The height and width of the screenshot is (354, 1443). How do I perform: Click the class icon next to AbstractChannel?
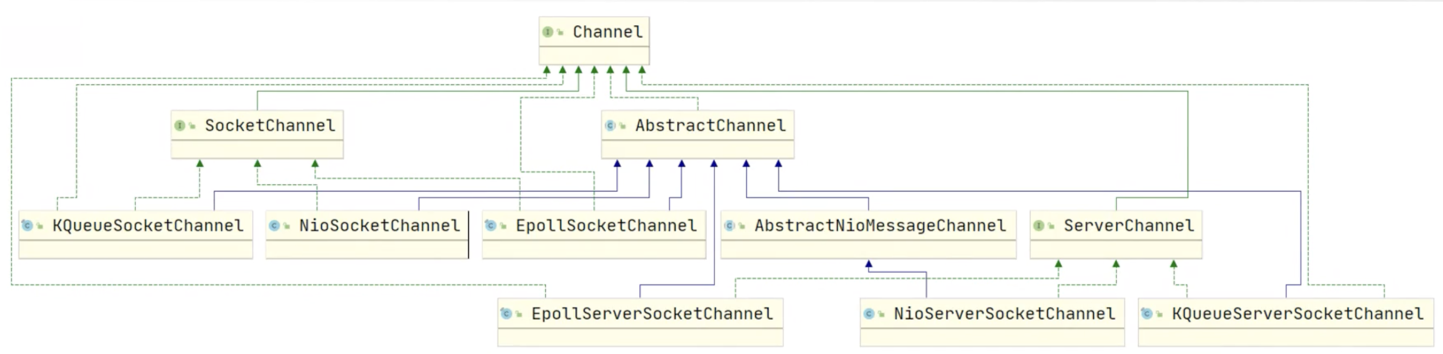(610, 125)
